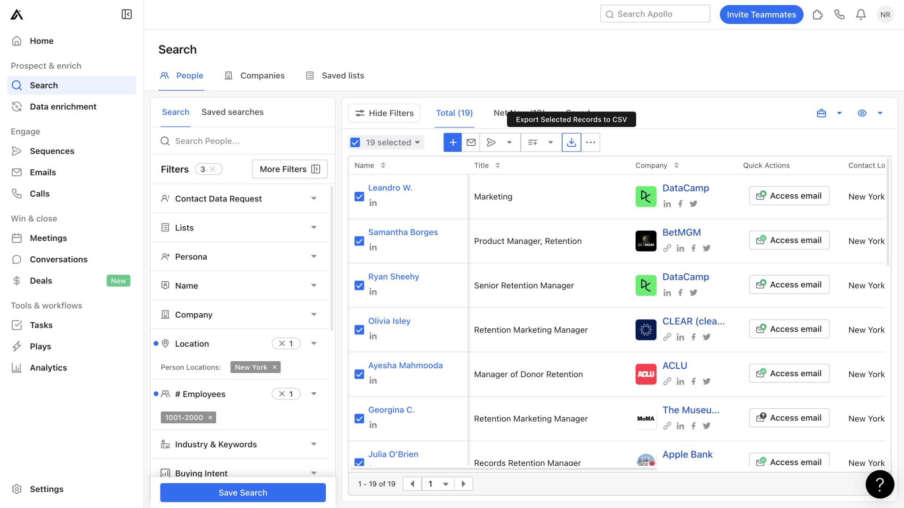This screenshot has height=508, width=904.
Task: Hide filters panel with Hide Filters button
Action: (x=384, y=113)
